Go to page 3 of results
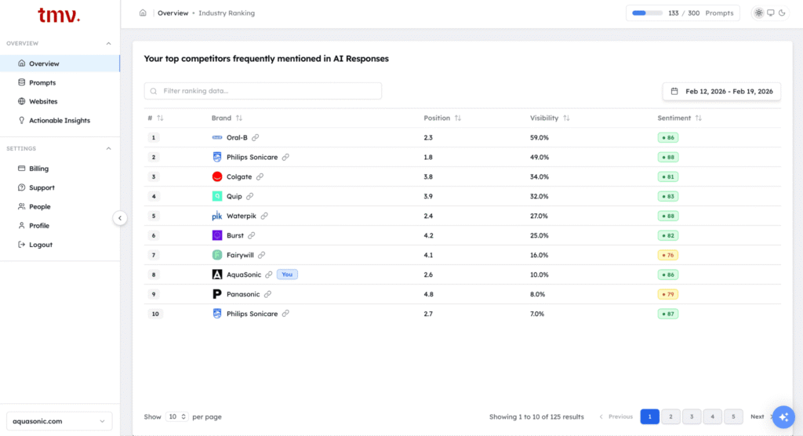This screenshot has height=436, width=803. tap(692, 416)
